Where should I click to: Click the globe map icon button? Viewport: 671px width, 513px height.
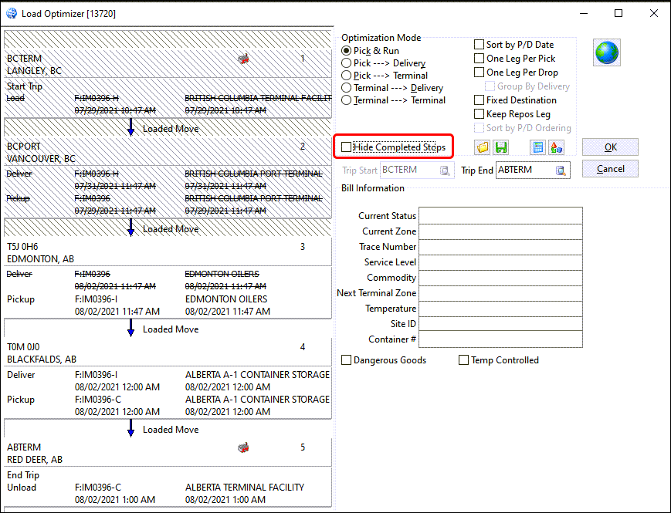[606, 53]
